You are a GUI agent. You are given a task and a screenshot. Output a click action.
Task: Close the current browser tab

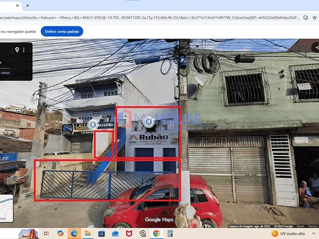tap(17, 5)
